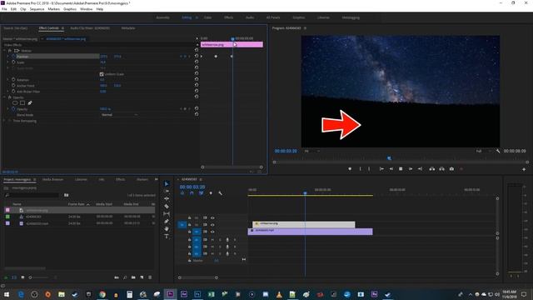The height and width of the screenshot is (300, 533).
Task: Reset the Rotation parameter
Action: tap(197, 80)
